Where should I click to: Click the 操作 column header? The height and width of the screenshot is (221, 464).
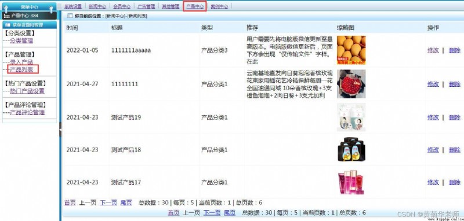(433, 28)
